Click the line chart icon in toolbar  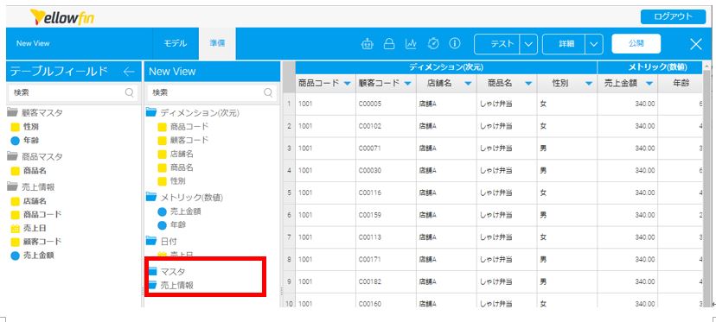411,44
